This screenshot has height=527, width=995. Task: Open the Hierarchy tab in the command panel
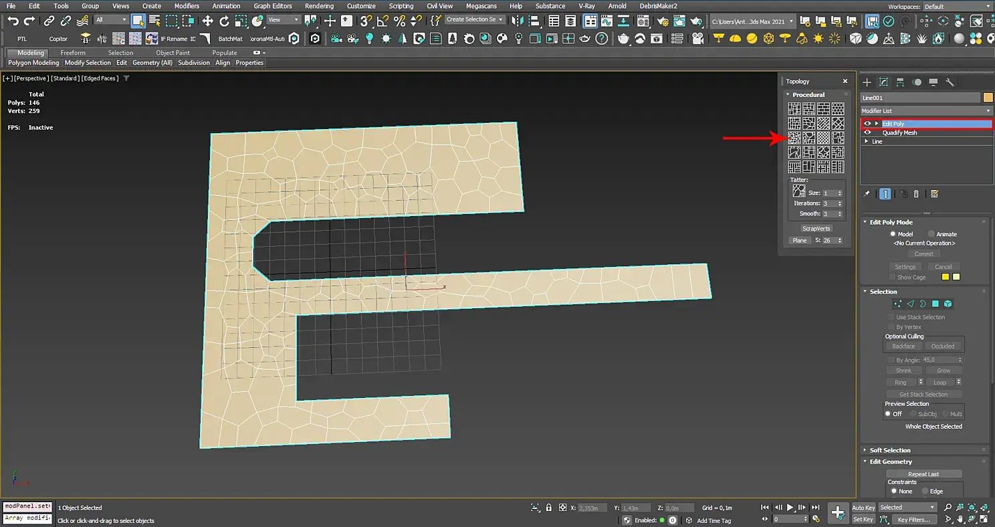[900, 82]
